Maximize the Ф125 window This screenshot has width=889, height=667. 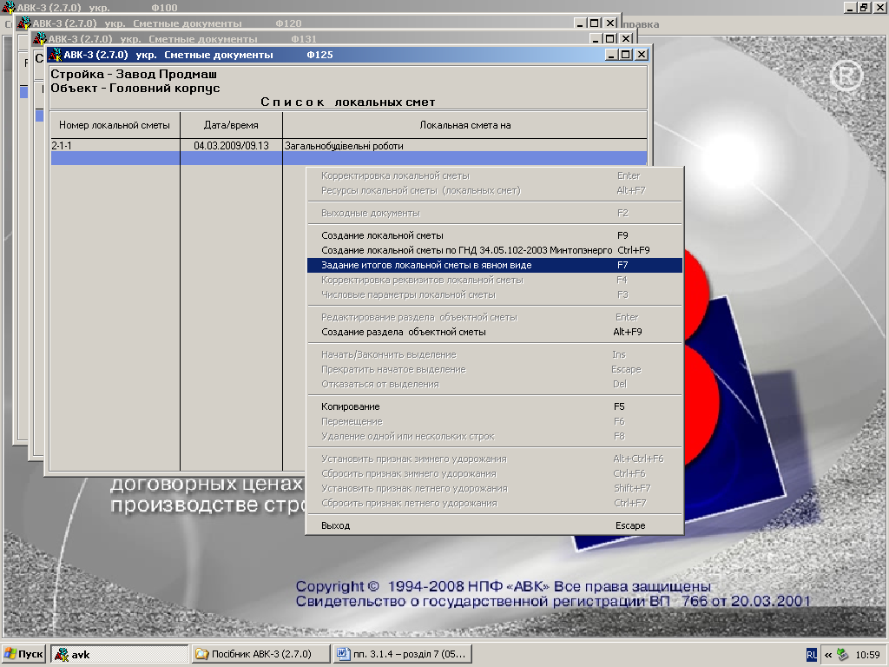click(625, 55)
